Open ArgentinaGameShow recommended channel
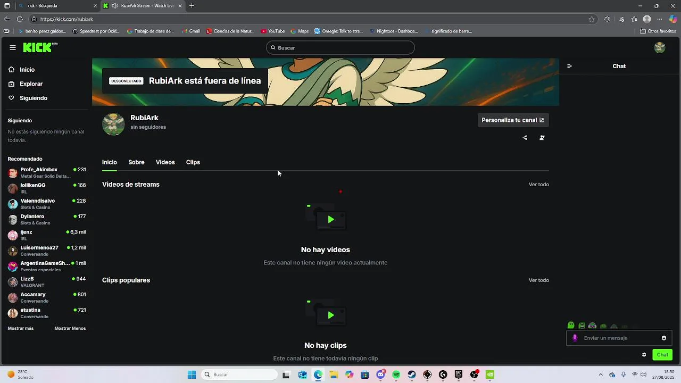Image resolution: width=681 pixels, height=383 pixels. click(47, 266)
